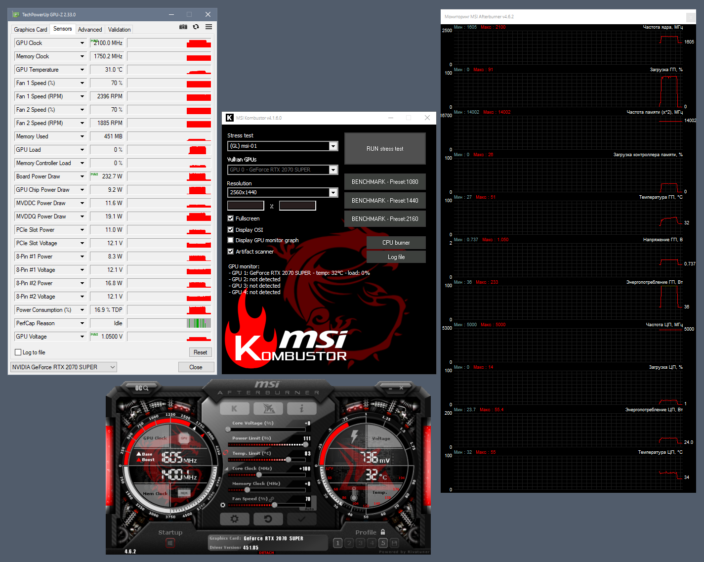
Task: Click the MEM chip icon on the clock gauge
Action: pos(184,493)
